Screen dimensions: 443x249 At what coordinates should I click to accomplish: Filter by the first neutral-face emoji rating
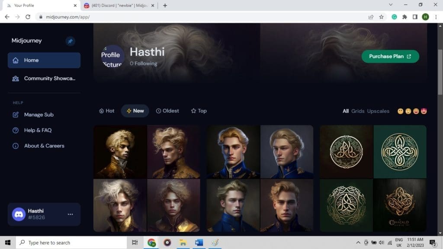click(400, 111)
